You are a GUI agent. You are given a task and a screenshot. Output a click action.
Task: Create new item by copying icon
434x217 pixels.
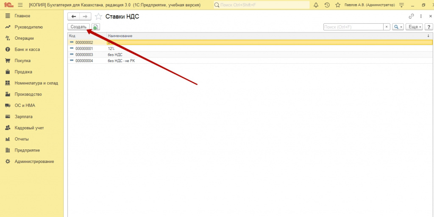point(95,27)
